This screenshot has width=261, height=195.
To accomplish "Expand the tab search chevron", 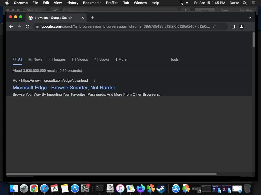I will (x=250, y=18).
